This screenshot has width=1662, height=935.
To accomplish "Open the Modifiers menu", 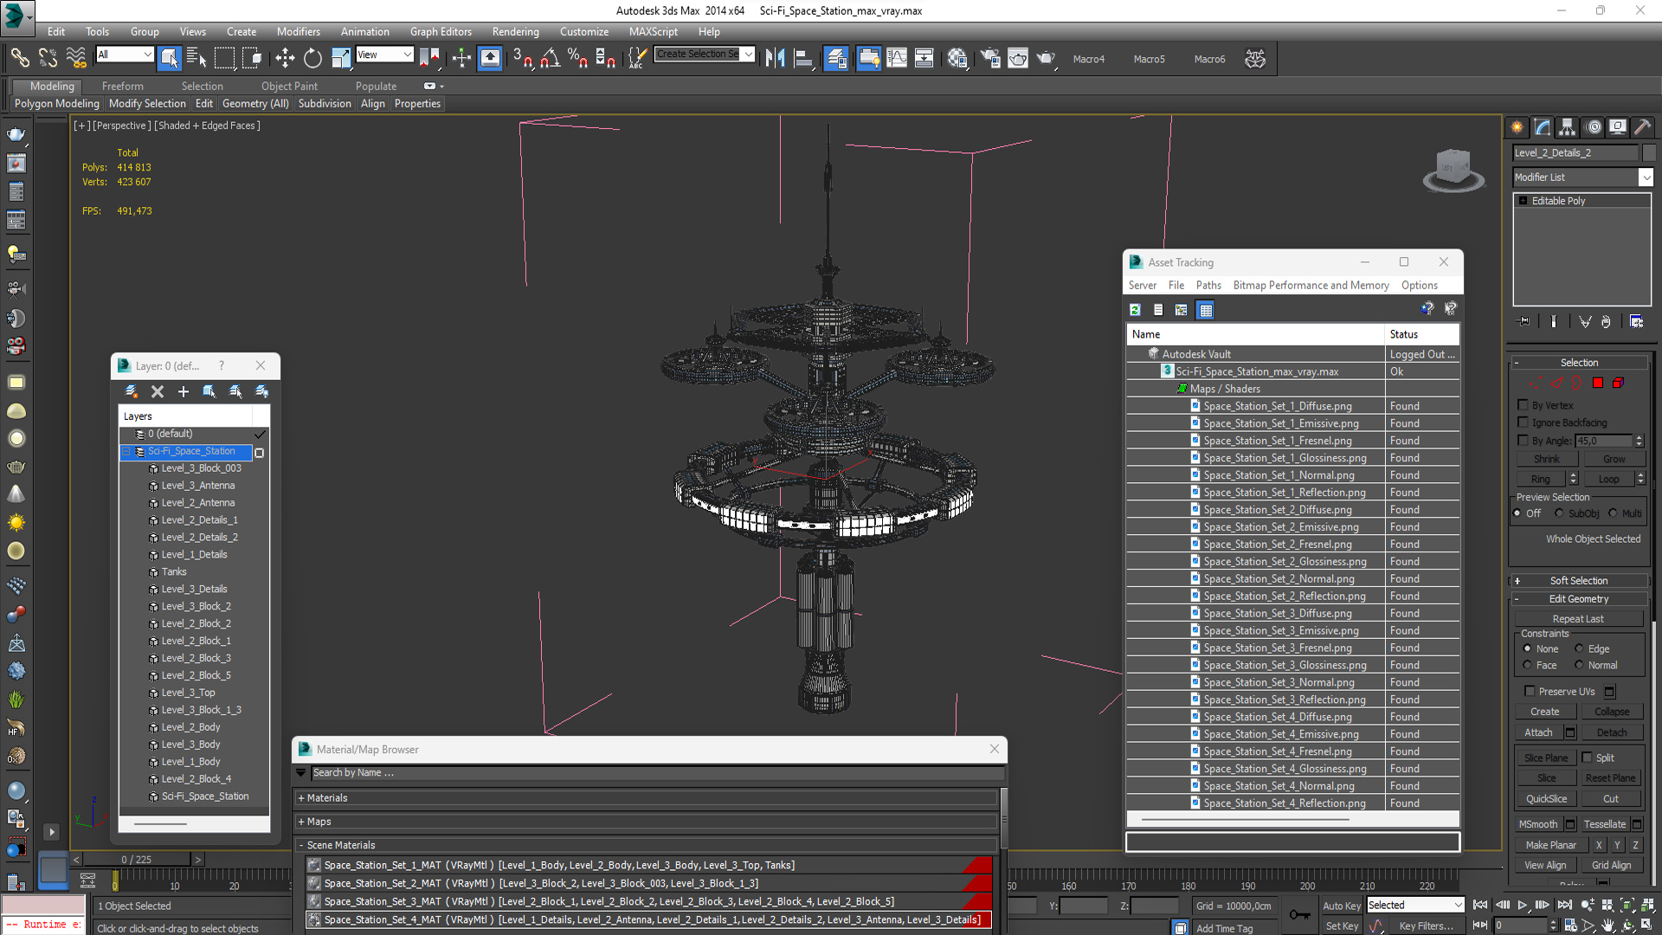I will (x=299, y=31).
